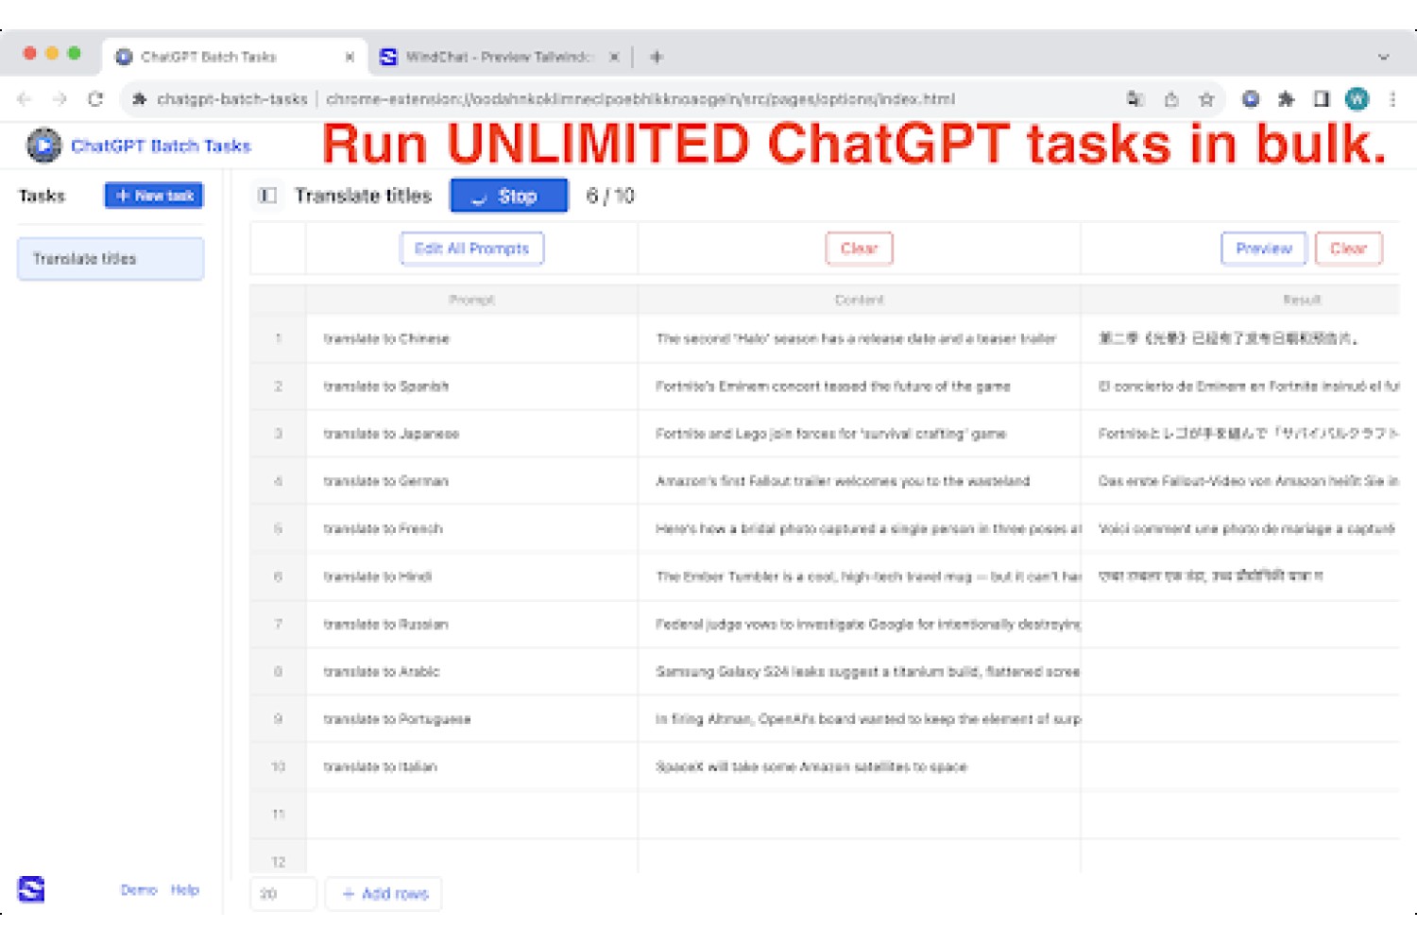Click the Edit All Prompts button

[472, 249]
